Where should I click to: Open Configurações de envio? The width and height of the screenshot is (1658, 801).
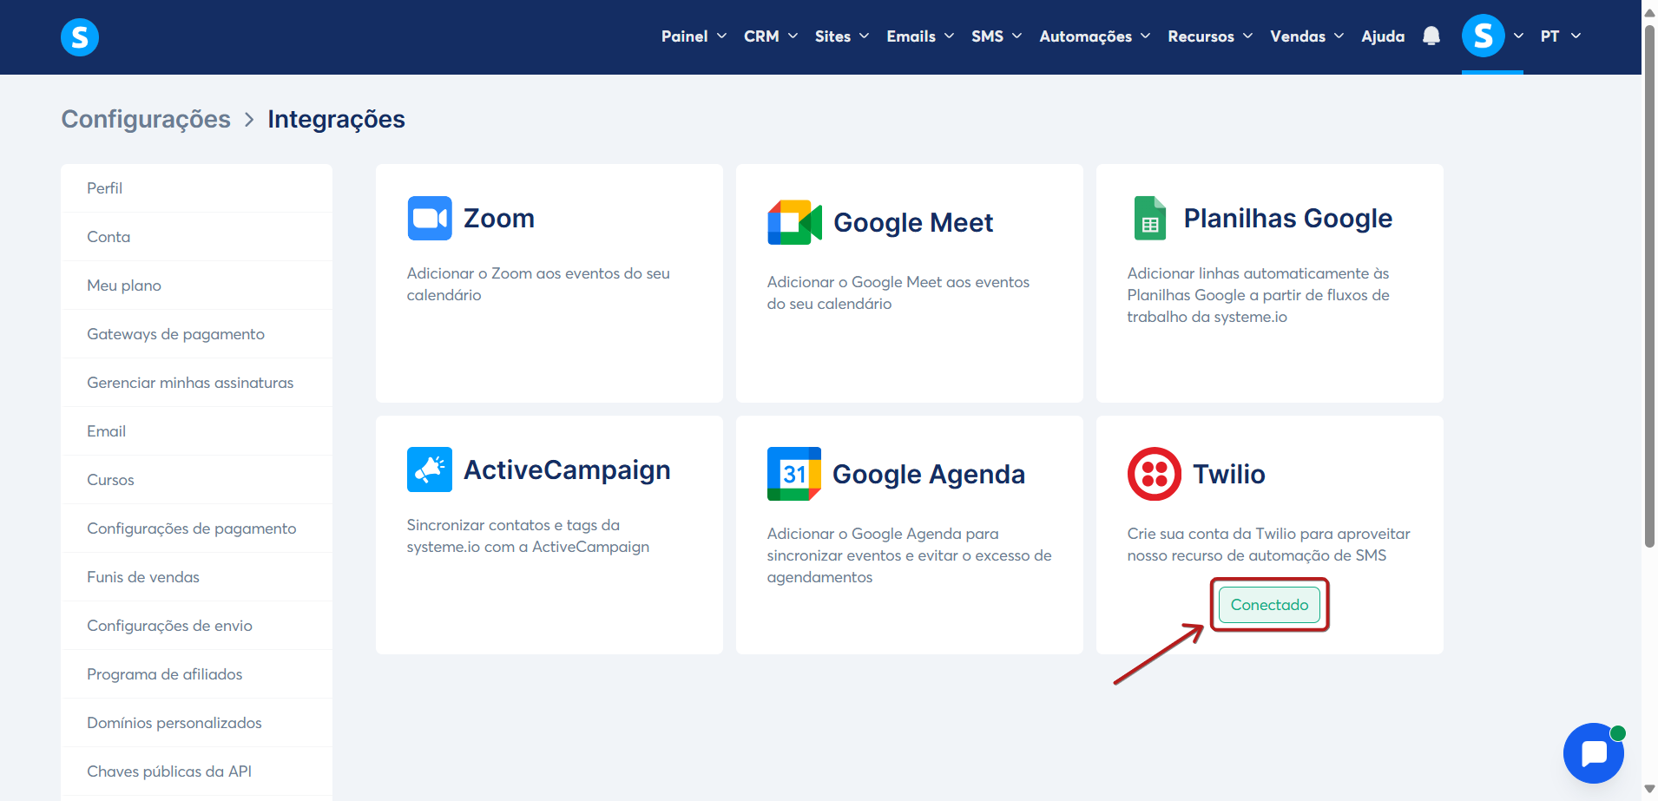pyautogui.click(x=196, y=626)
